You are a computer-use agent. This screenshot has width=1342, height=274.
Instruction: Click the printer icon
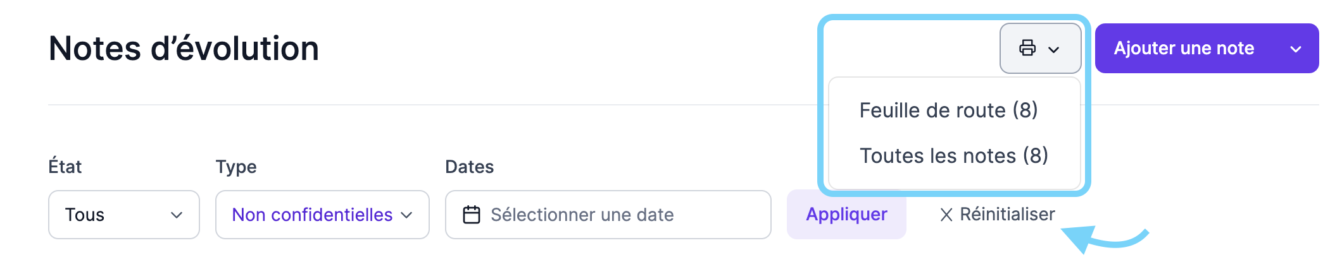tap(1027, 48)
